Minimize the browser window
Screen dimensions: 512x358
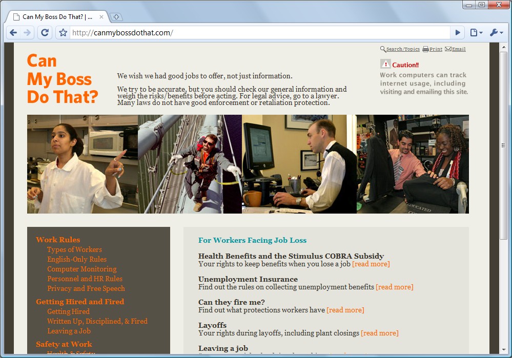tap(469, 5)
